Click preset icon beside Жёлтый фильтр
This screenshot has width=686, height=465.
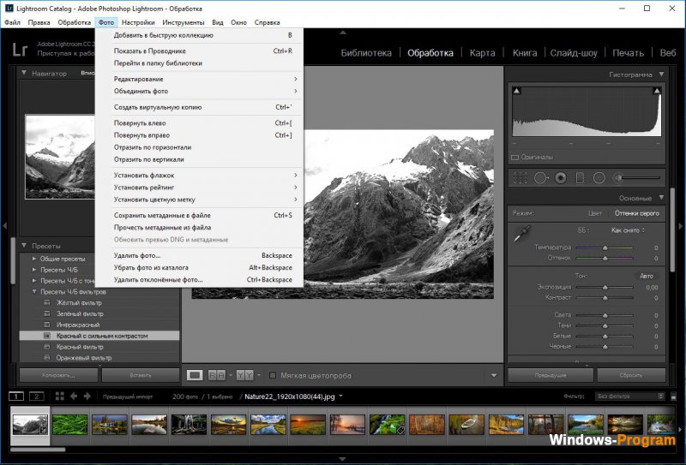click(47, 302)
